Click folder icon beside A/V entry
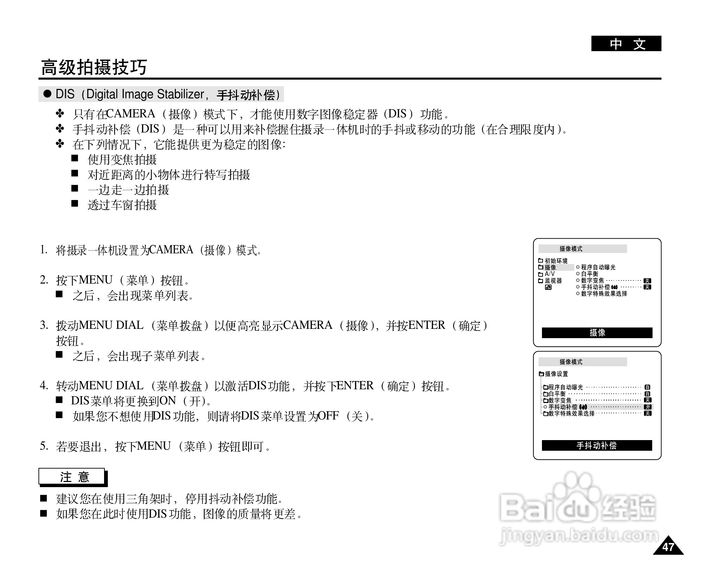Screen dimensions: 702x575 point(540,274)
